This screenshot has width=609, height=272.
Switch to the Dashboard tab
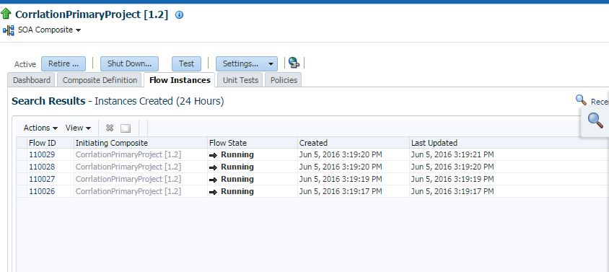coord(32,80)
